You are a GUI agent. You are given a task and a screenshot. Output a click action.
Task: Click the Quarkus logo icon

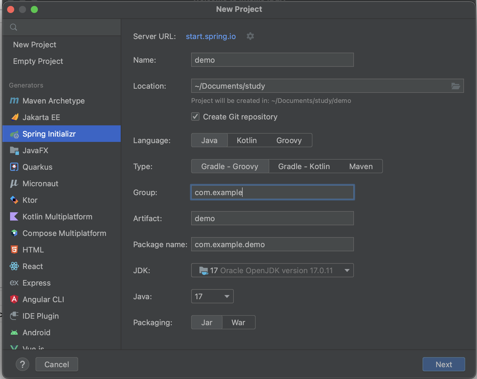(14, 167)
